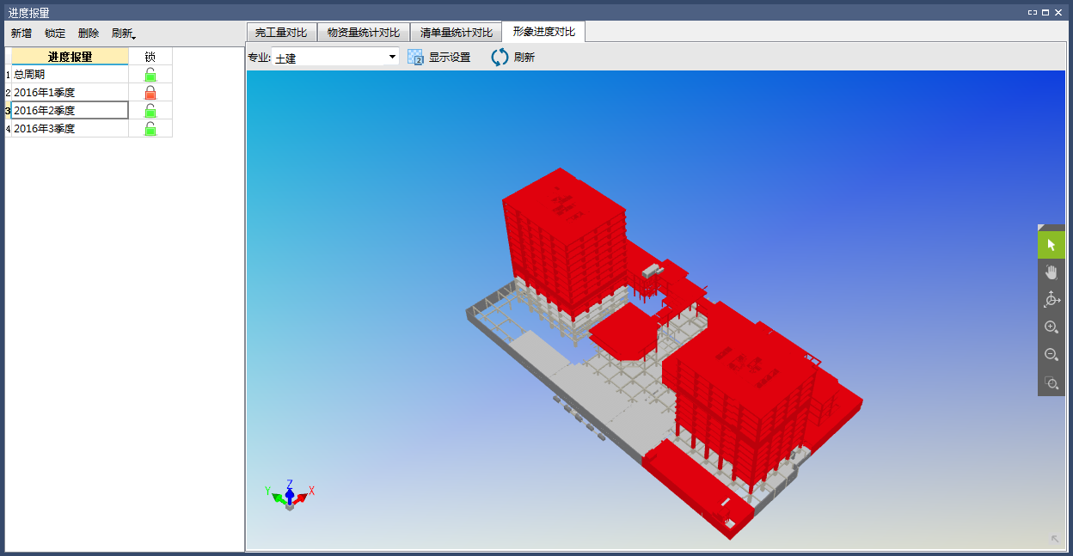This screenshot has height=556, width=1073.
Task: Click the 刷新 circular arrows icon in viewer
Action: coord(500,58)
